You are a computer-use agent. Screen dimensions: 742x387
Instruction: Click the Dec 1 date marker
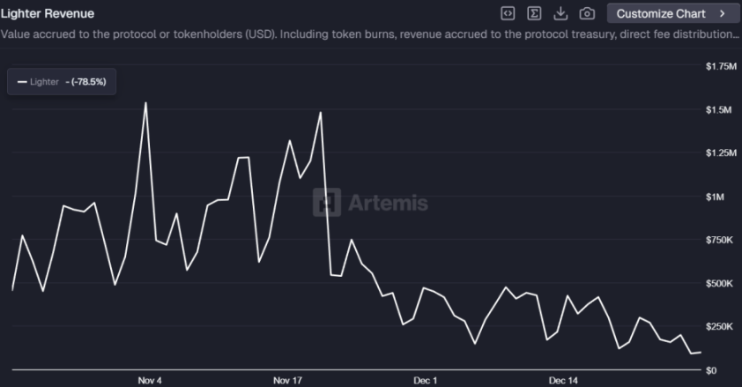425,380
